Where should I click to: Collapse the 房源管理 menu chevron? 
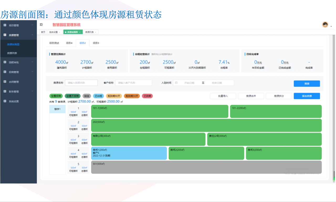pyautogui.click(x=32, y=35)
